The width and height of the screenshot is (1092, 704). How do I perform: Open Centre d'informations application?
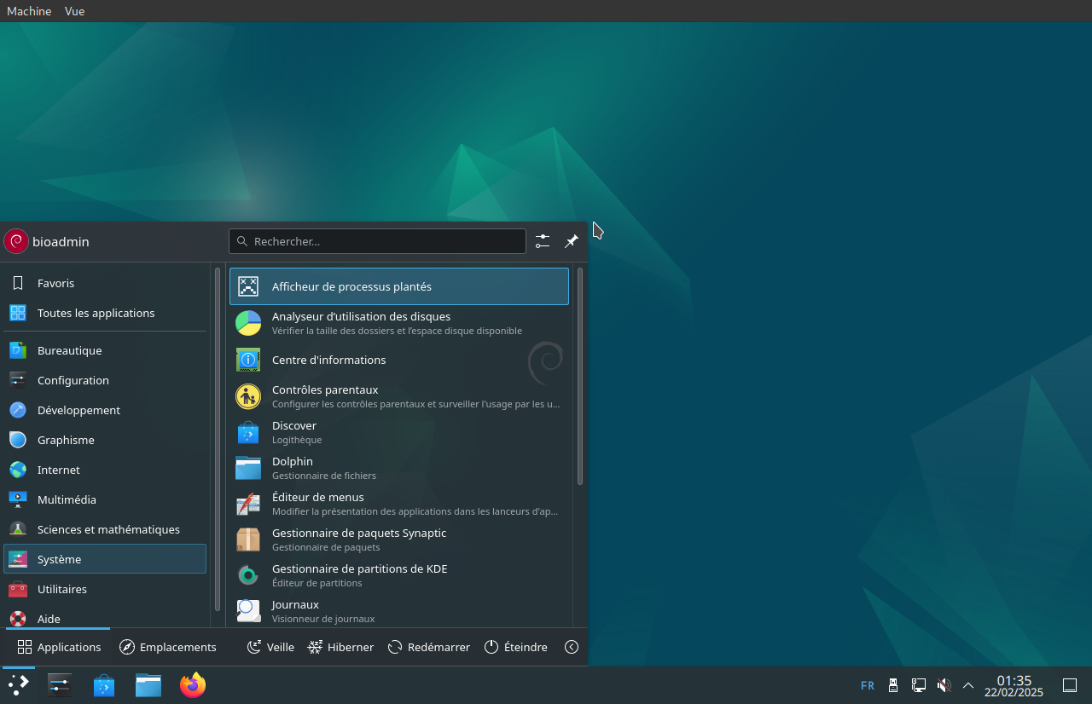[398, 360]
